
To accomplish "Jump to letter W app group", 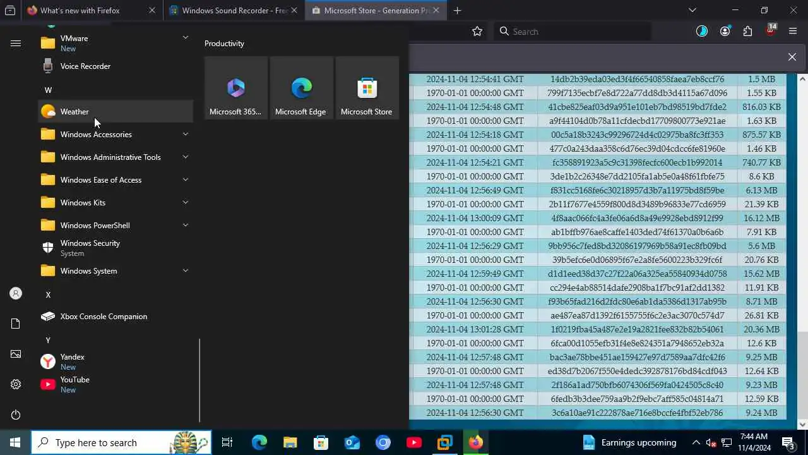I will click(x=48, y=90).
